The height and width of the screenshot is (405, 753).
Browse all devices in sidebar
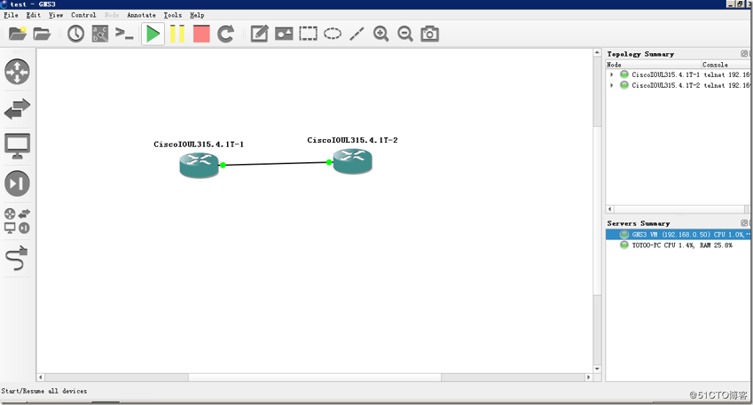17,222
